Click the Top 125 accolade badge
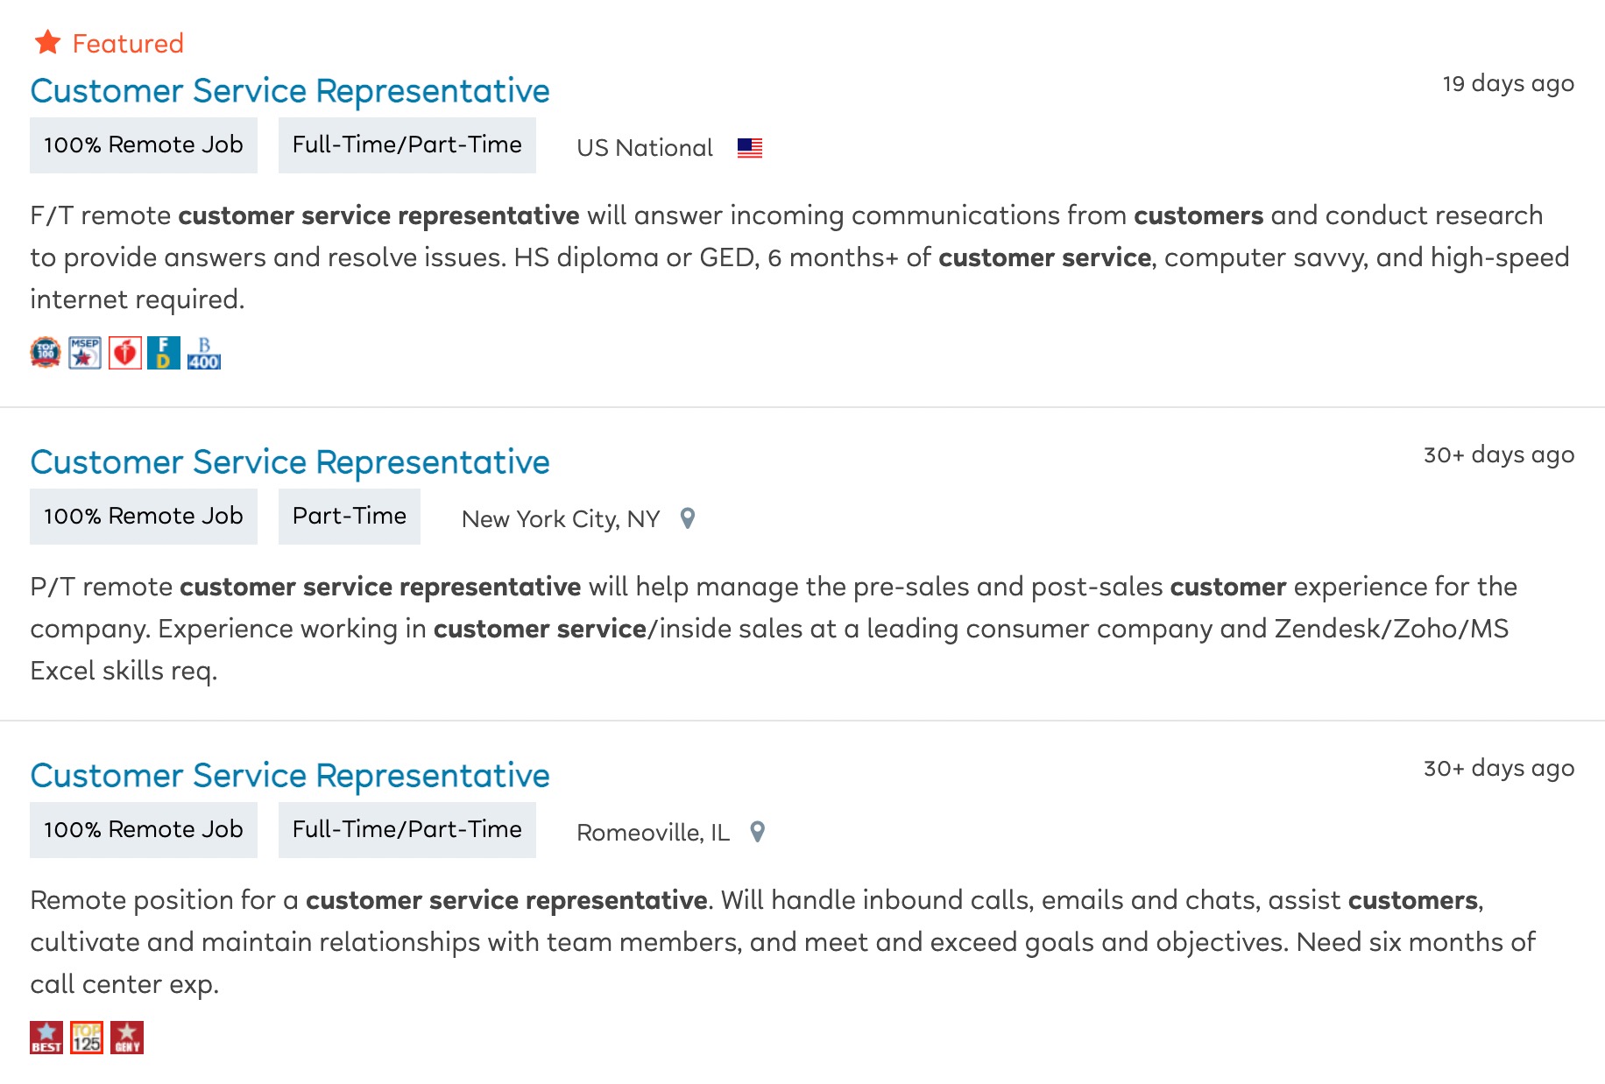Screen dimensions: 1605x1084 pos(87,1038)
